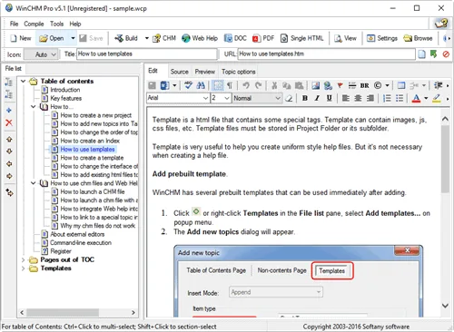
Task: Click the red delete X icon in File list
Action: 9,122
